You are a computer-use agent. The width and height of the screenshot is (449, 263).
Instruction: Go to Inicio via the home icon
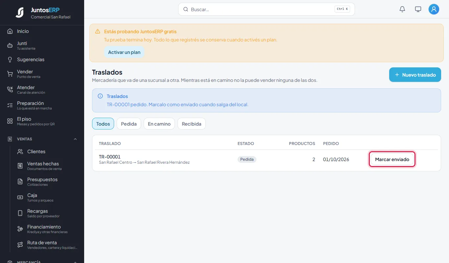click(x=10, y=31)
